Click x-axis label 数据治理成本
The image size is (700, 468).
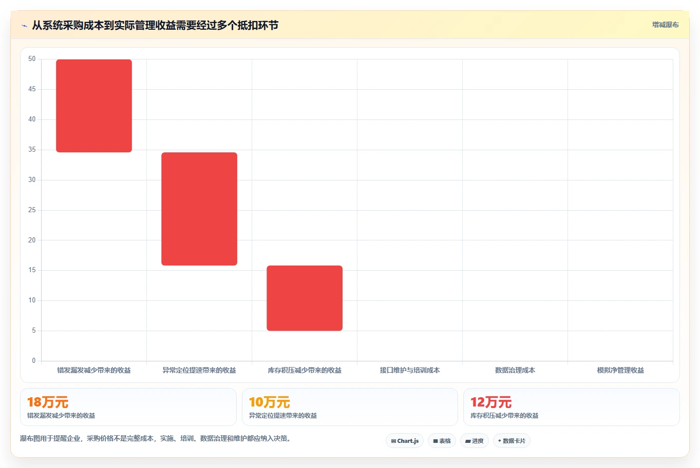point(515,370)
